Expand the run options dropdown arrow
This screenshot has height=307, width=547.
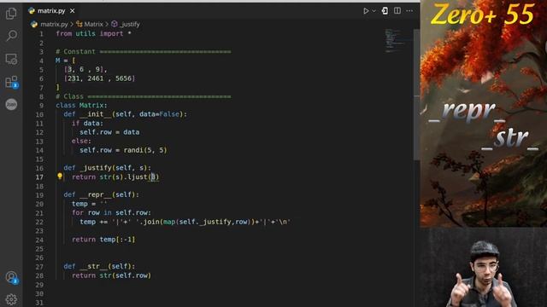click(374, 11)
